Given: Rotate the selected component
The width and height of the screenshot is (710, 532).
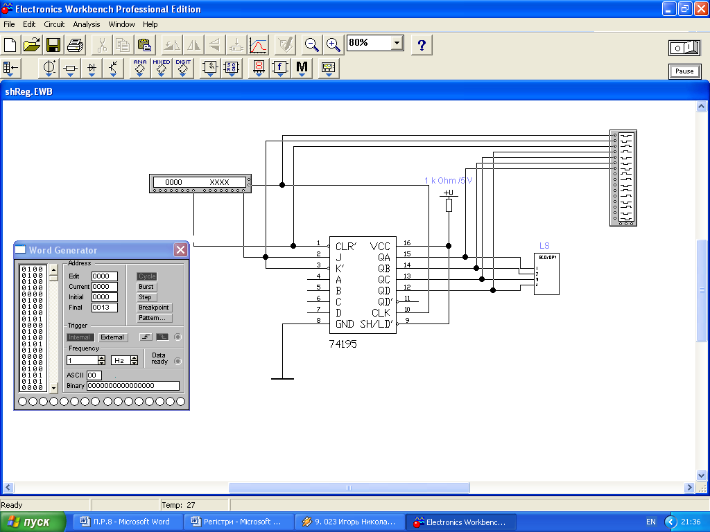Looking at the screenshot, I should (x=172, y=45).
